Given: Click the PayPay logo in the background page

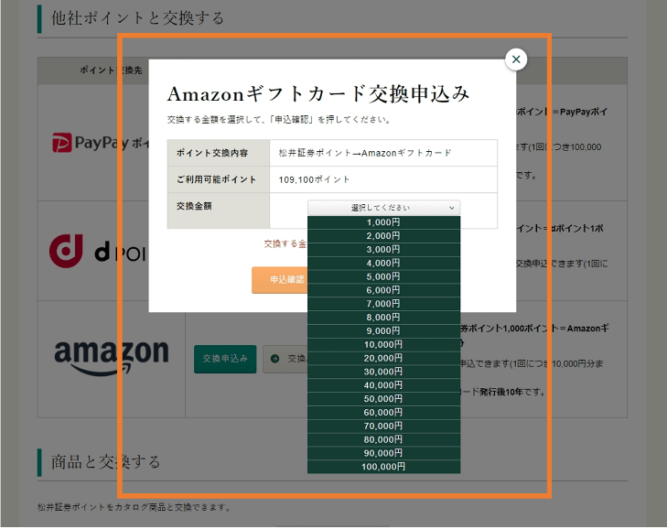Looking at the screenshot, I should [100, 143].
